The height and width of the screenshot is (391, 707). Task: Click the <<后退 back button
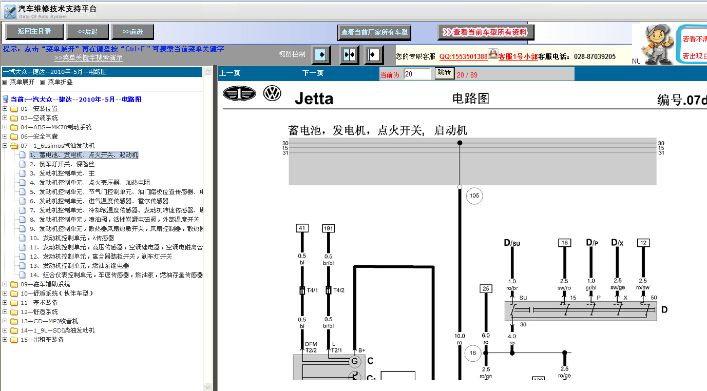click(87, 32)
